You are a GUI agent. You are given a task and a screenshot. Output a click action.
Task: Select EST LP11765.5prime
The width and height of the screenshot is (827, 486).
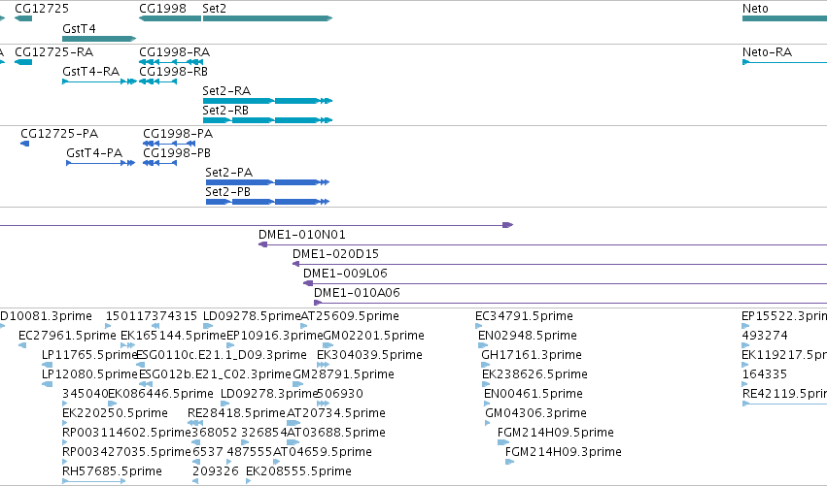click(x=89, y=355)
